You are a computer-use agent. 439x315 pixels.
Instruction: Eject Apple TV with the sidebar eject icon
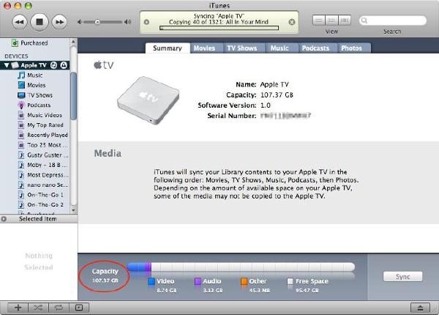(x=64, y=65)
